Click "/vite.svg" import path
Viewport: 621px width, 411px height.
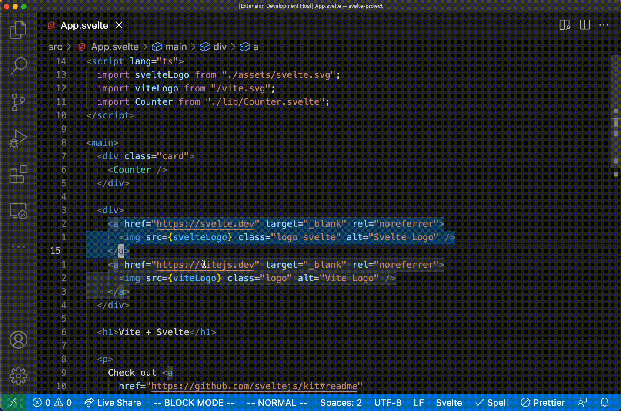tap(241, 88)
